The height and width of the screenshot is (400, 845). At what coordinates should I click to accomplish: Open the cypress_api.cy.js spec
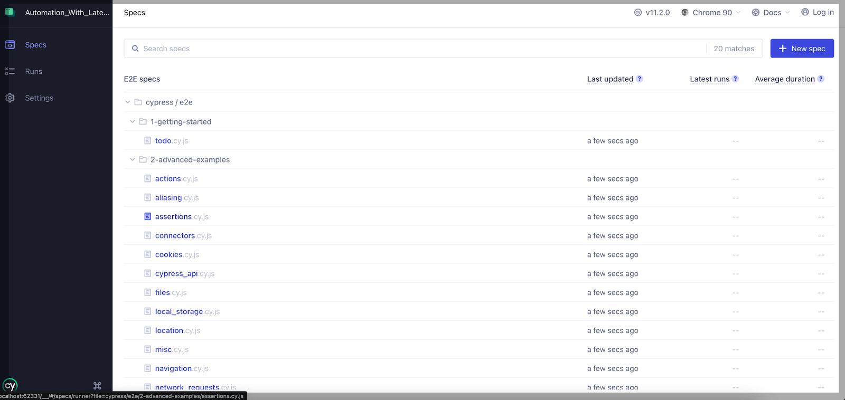click(185, 274)
